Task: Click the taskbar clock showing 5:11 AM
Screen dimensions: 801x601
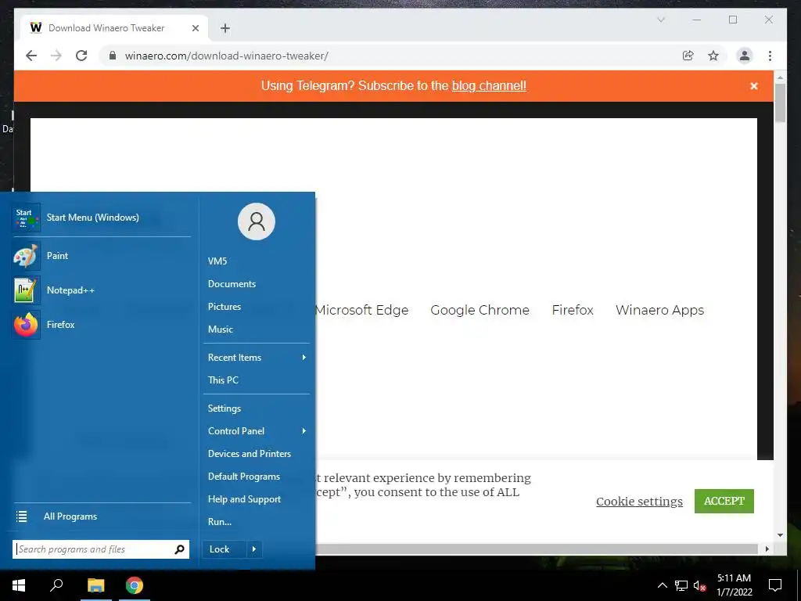Action: 734,585
